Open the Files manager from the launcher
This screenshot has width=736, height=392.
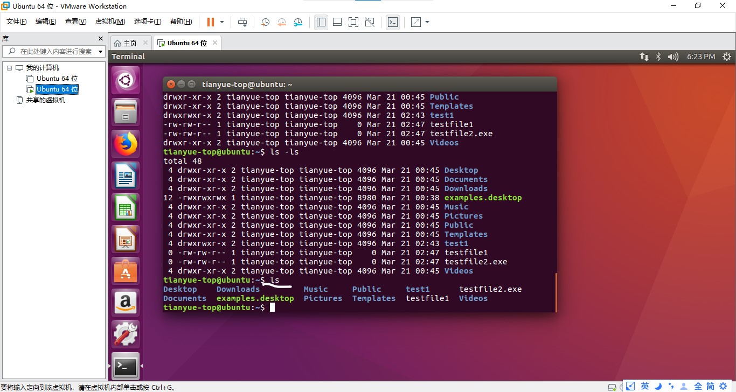tap(126, 112)
